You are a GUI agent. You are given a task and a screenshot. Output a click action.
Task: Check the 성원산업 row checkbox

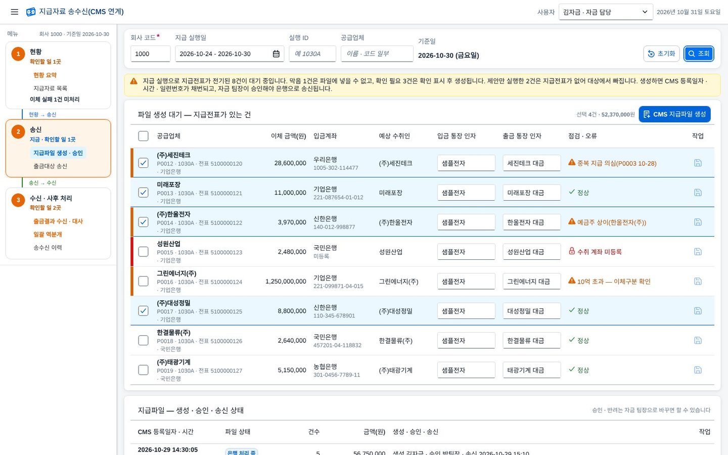tap(144, 252)
